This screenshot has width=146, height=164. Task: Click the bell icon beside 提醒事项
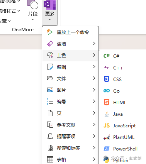[50, 136]
